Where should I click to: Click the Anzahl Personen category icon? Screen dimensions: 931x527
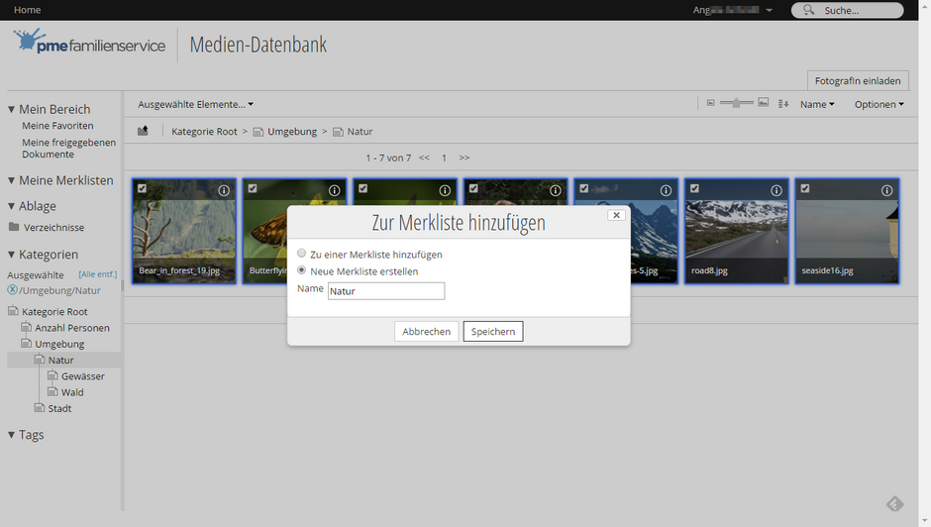point(26,327)
